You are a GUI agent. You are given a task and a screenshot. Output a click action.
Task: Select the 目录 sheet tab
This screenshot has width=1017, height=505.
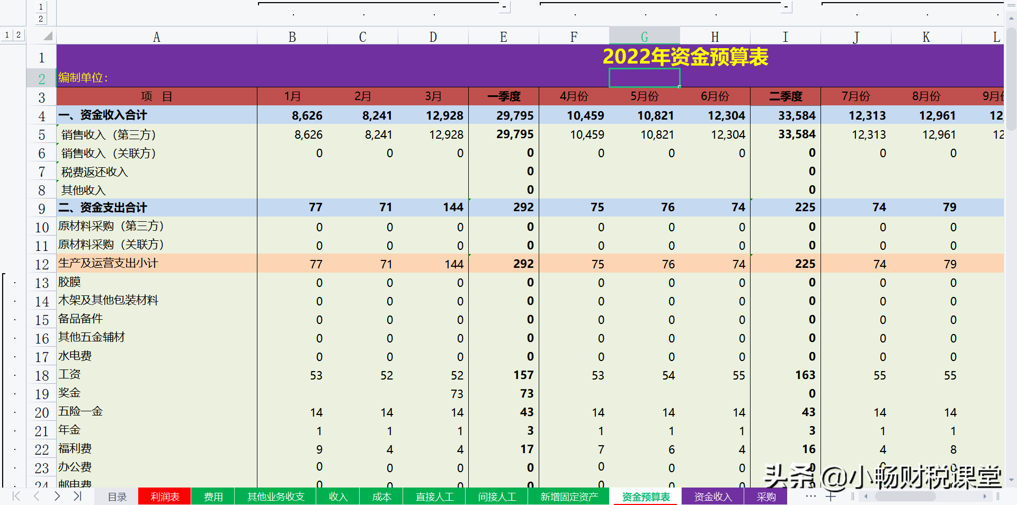(x=117, y=497)
